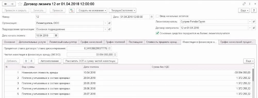Open top Еще menu
Viewport: 258px width, 98px height.
click(244, 10)
